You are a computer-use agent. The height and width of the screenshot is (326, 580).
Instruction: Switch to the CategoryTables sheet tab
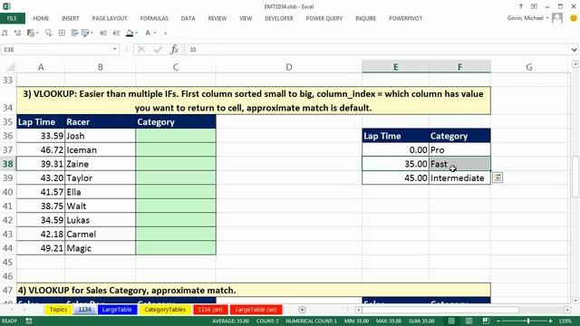165,310
